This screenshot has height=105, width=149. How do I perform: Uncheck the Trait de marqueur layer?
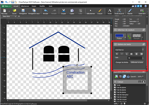115,95
